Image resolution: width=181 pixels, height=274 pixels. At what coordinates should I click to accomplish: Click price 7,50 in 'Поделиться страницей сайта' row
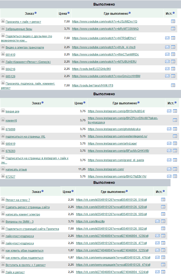pyautogui.click(x=71, y=229)
